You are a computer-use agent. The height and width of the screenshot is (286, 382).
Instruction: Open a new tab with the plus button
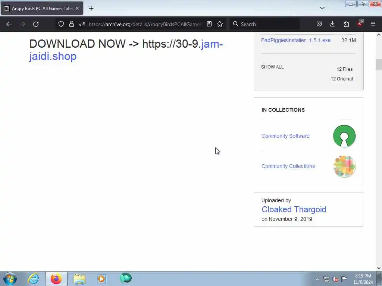[91, 9]
